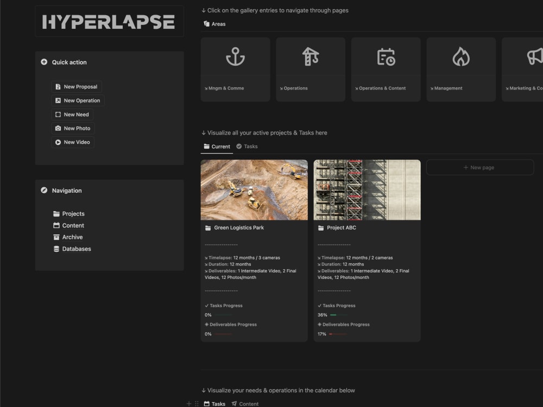Screen dimensions: 543x407
Task: Open the Marketing & Co area card
Action: pos(522,69)
